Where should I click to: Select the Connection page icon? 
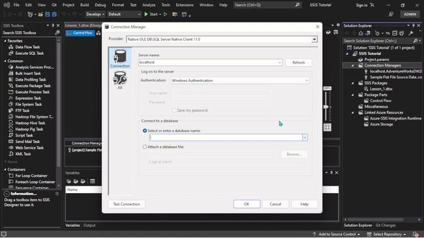120,58
